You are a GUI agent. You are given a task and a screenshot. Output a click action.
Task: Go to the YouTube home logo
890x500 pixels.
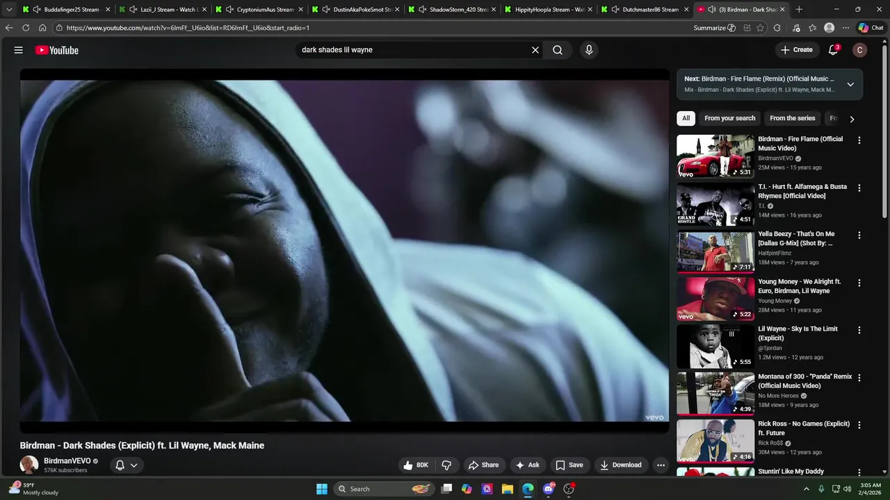click(57, 50)
